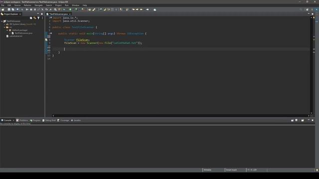Select the Debug Shell tab

pos(49,120)
